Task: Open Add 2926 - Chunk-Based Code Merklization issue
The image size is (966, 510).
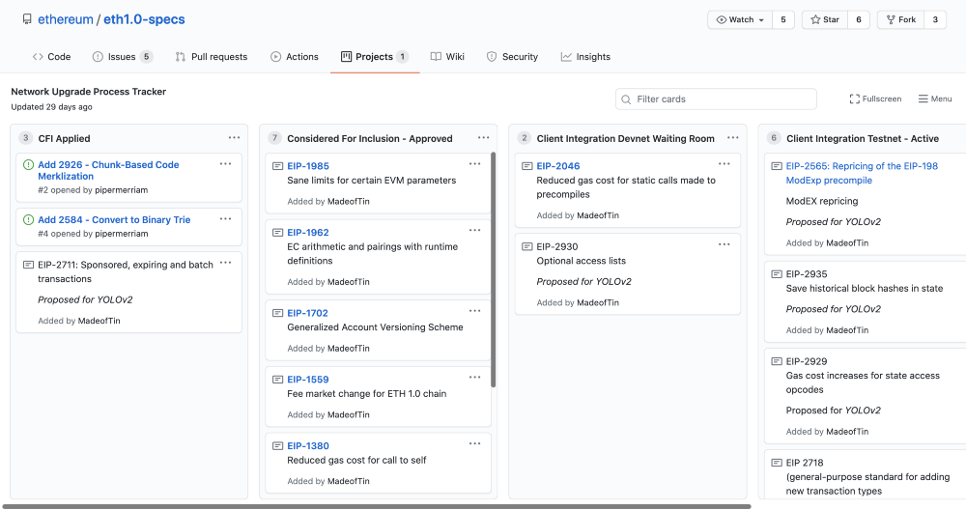Action: (x=108, y=171)
